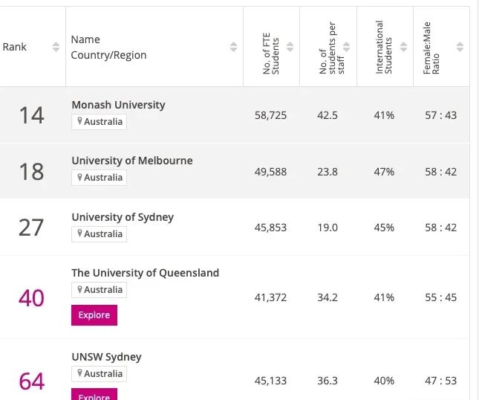Image resolution: width=479 pixels, height=400 pixels.
Task: Select rank number 18
Action: coord(31,171)
